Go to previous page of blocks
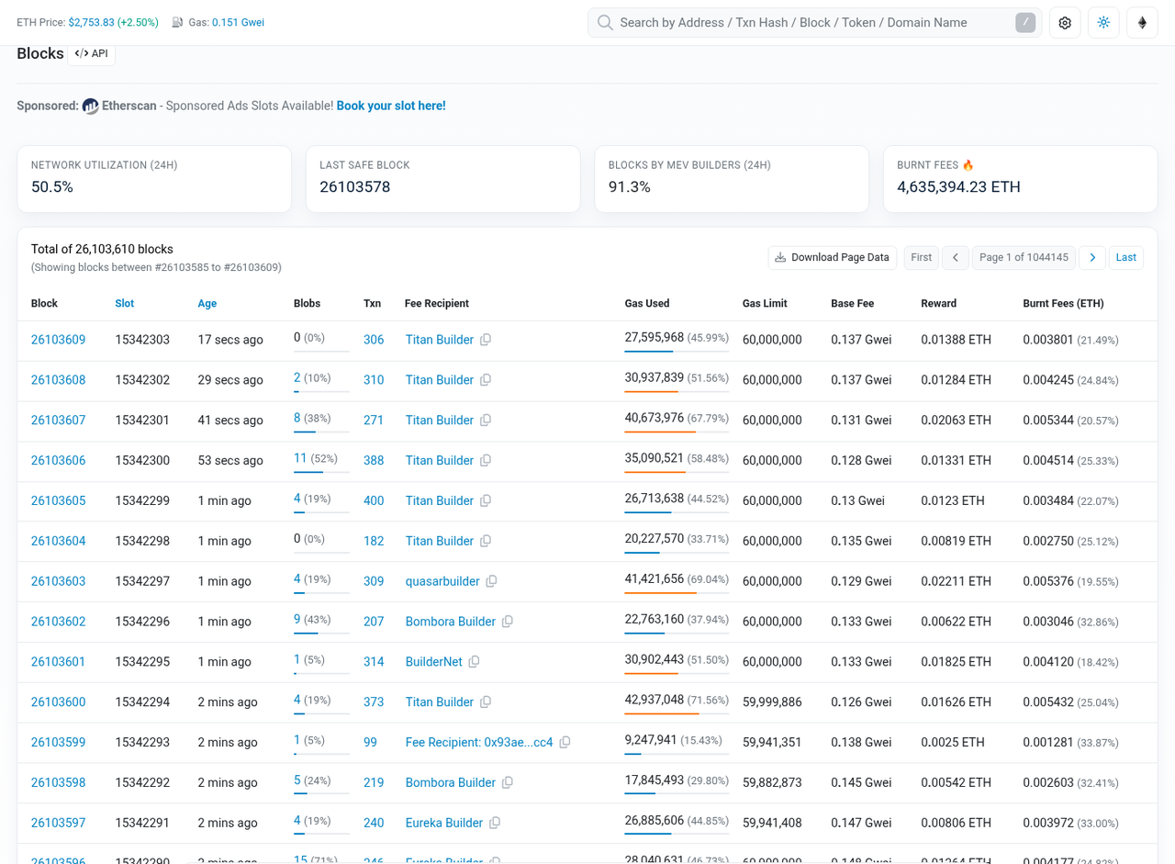The height and width of the screenshot is (864, 1175). point(955,257)
